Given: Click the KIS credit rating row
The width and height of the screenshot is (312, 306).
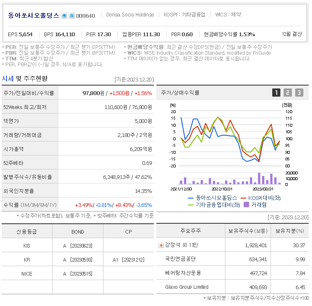Looking at the screenshot, I should click(x=78, y=246).
